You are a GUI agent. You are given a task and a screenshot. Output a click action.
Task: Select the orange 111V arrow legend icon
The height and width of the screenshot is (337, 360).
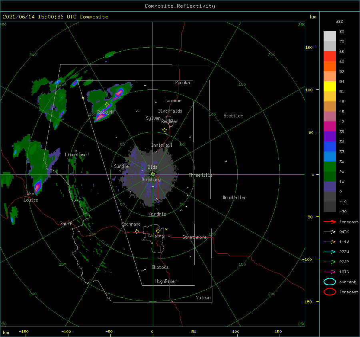click(x=330, y=242)
